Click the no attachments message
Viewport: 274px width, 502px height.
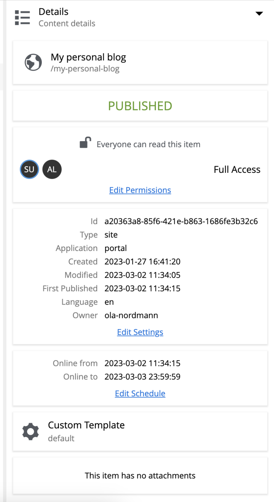[x=140, y=476]
